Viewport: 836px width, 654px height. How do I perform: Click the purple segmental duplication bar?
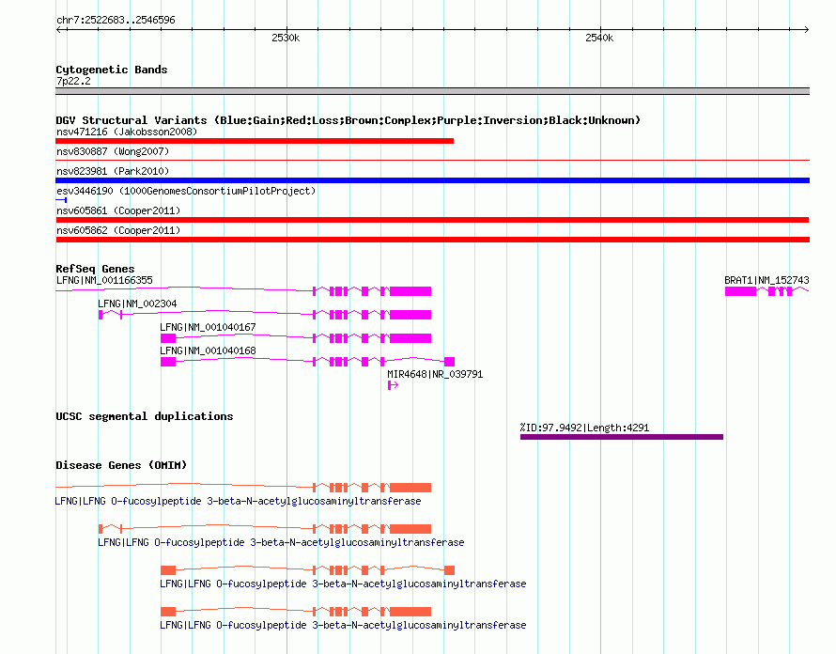click(x=622, y=437)
